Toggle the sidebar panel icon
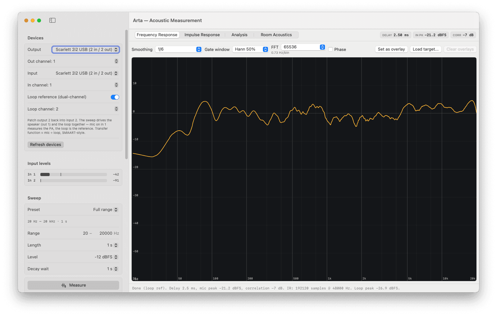The height and width of the screenshot is (316, 497). 53,20
